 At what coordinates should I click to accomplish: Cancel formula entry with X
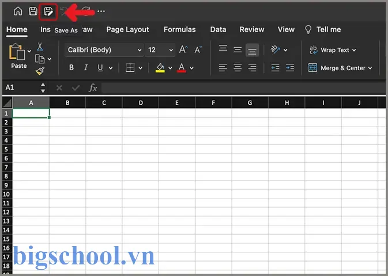click(x=59, y=87)
